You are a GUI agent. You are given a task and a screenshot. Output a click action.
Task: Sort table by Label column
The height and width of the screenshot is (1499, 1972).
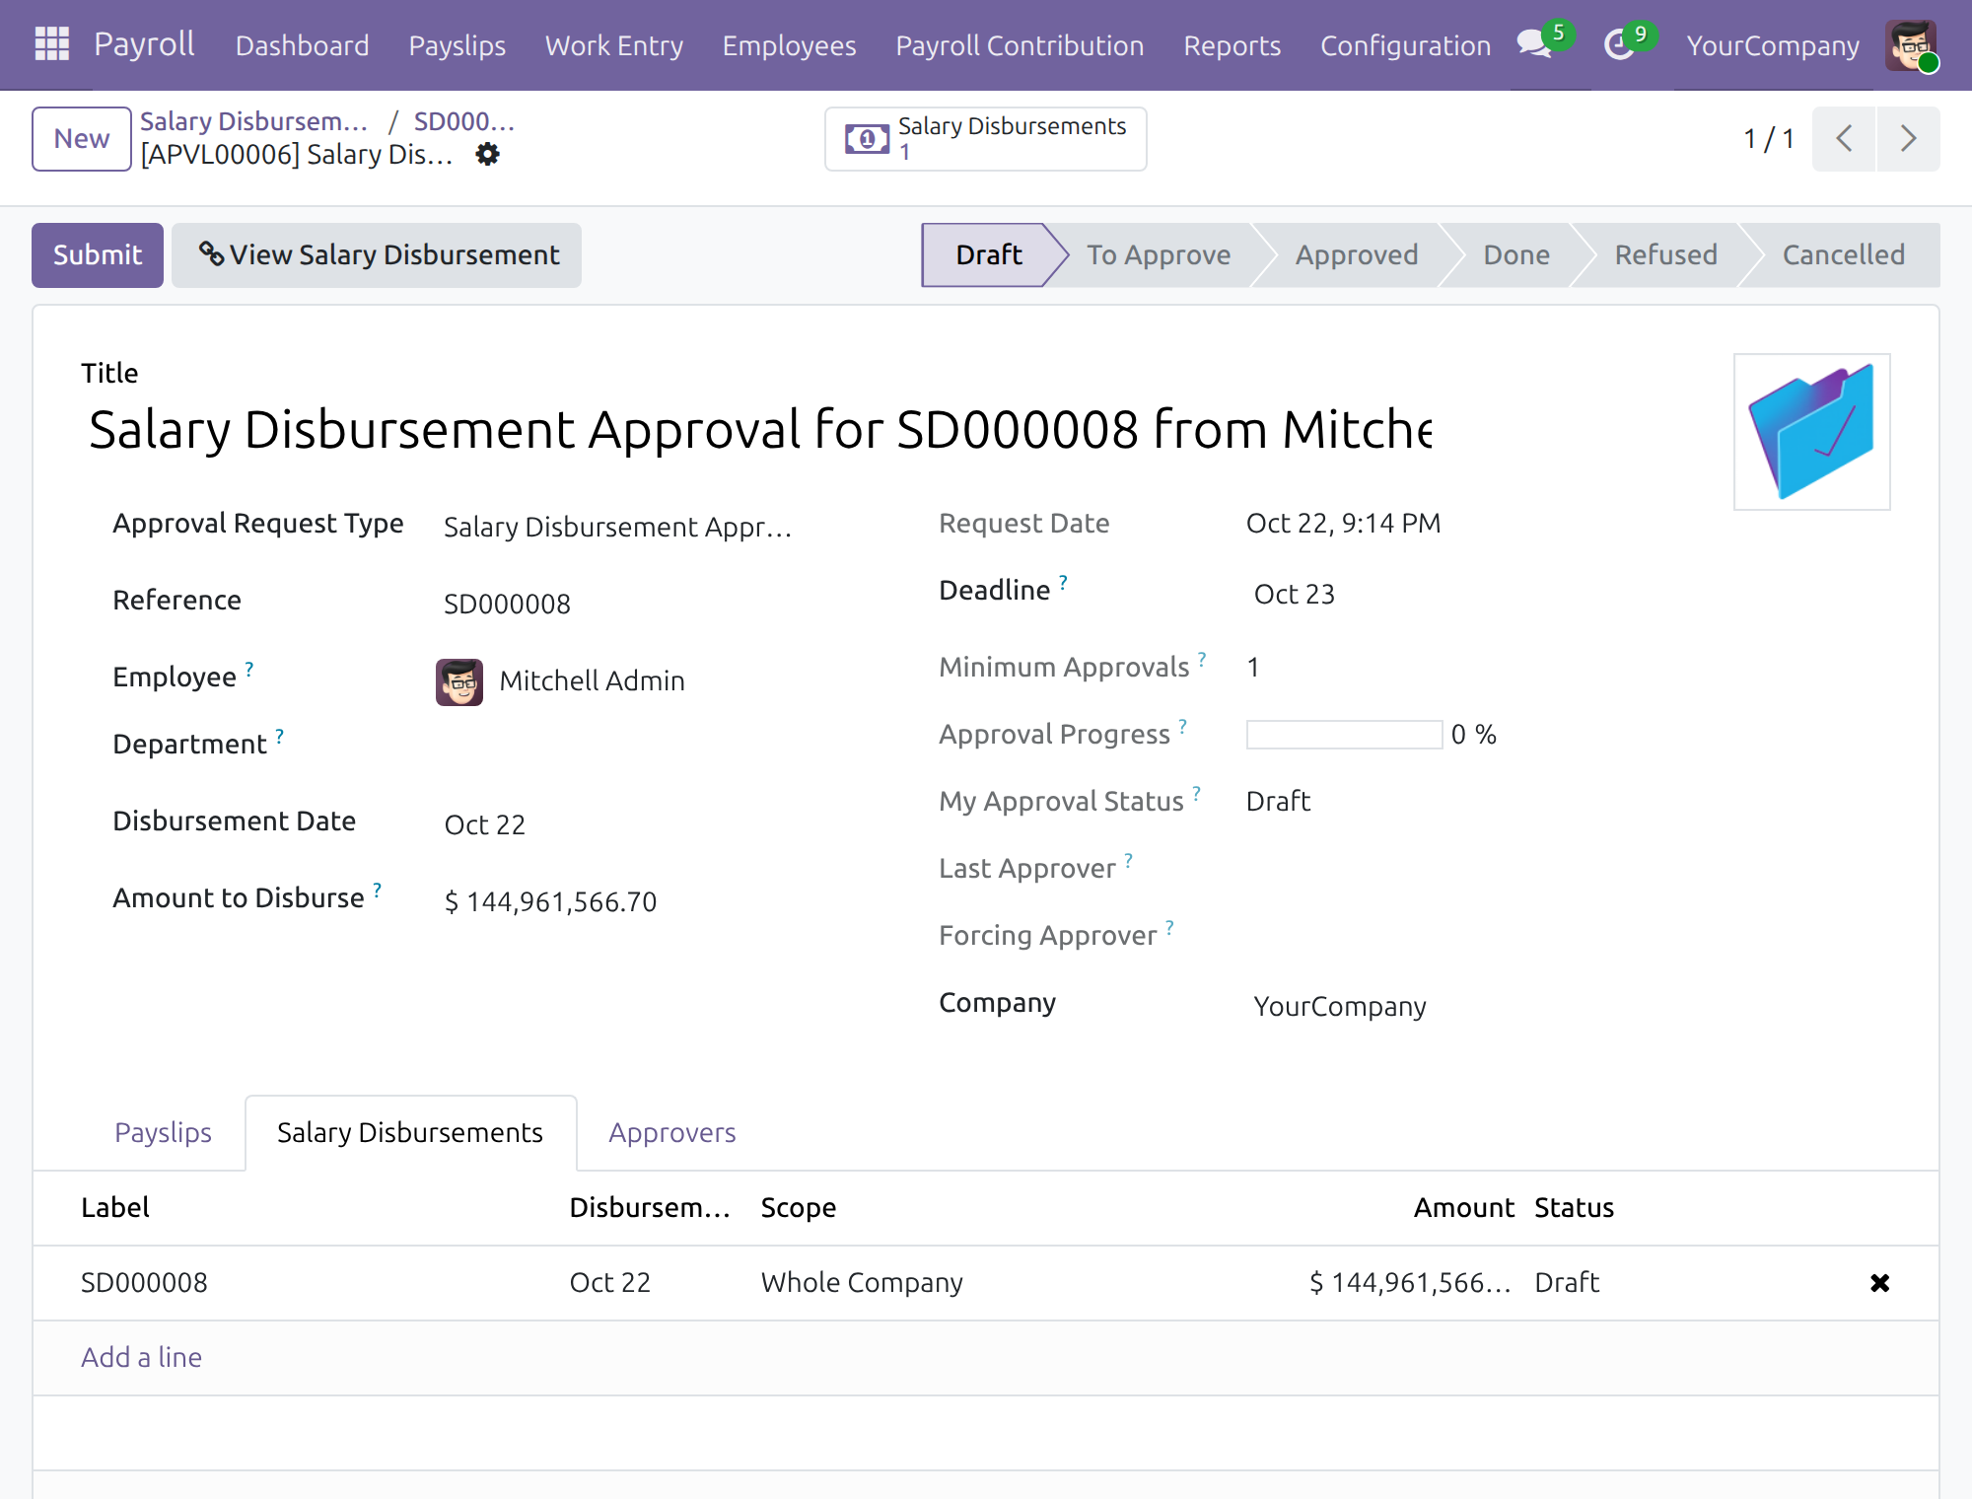tap(115, 1208)
